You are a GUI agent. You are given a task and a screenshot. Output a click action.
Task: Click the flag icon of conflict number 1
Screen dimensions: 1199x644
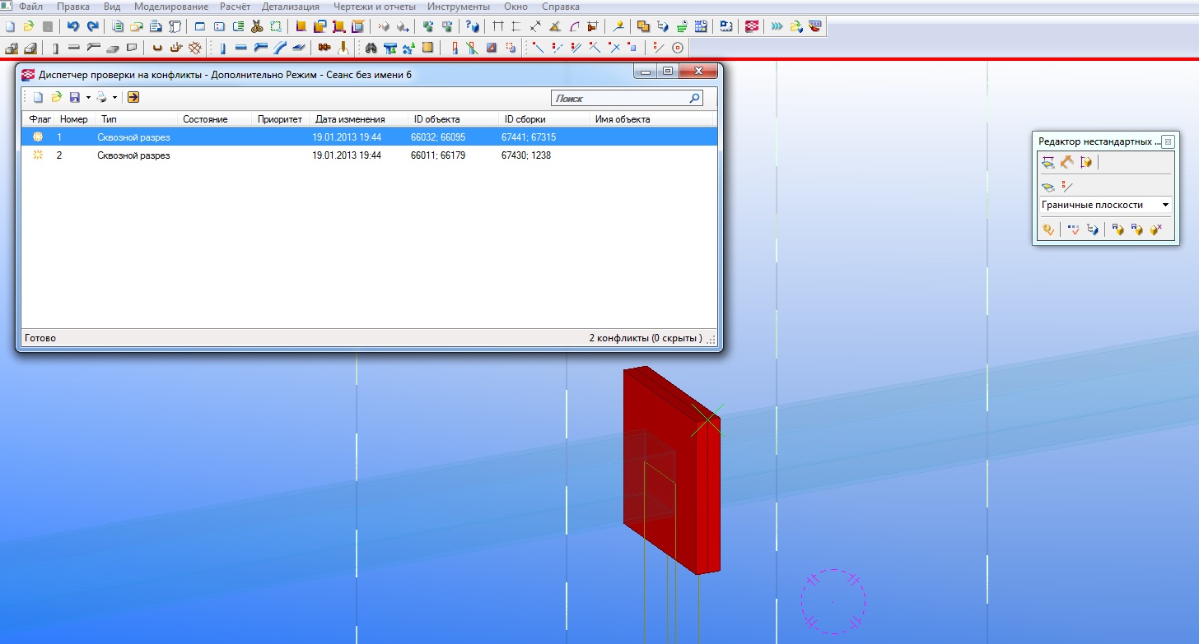point(37,137)
